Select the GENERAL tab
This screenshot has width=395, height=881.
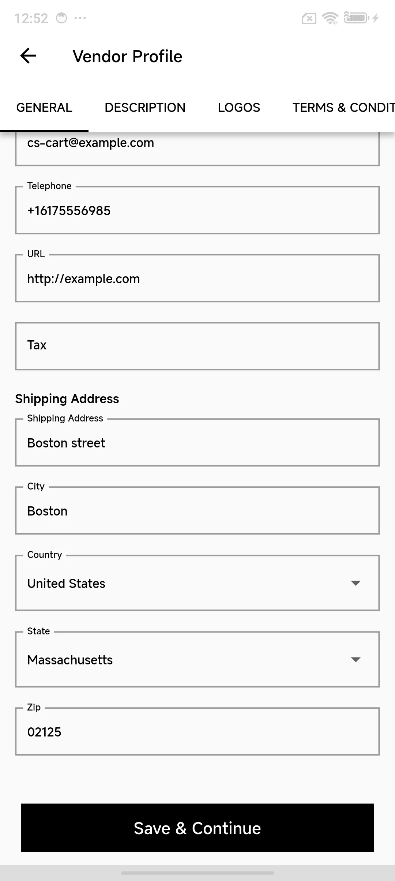pyautogui.click(x=44, y=107)
